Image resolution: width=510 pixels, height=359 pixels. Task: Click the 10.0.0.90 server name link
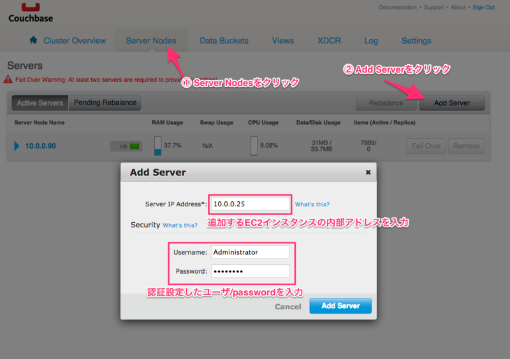[x=41, y=146]
